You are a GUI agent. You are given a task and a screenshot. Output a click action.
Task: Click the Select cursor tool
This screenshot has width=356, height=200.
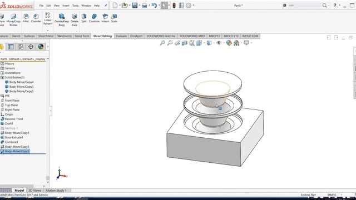(x=164, y=6)
